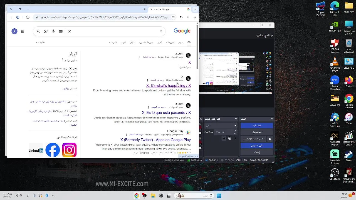Open the Tools dropdown in Google search
The height and width of the screenshot is (200, 356).
click(40, 42)
